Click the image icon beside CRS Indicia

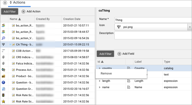13,57
